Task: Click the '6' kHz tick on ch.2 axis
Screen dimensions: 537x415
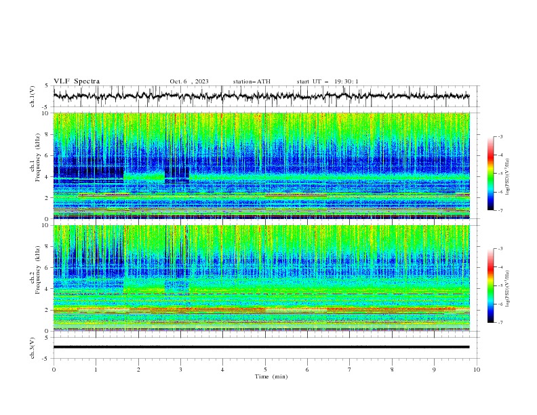Action: pyautogui.click(x=47, y=268)
